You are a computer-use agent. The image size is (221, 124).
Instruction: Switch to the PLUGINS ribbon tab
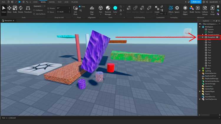75,2
